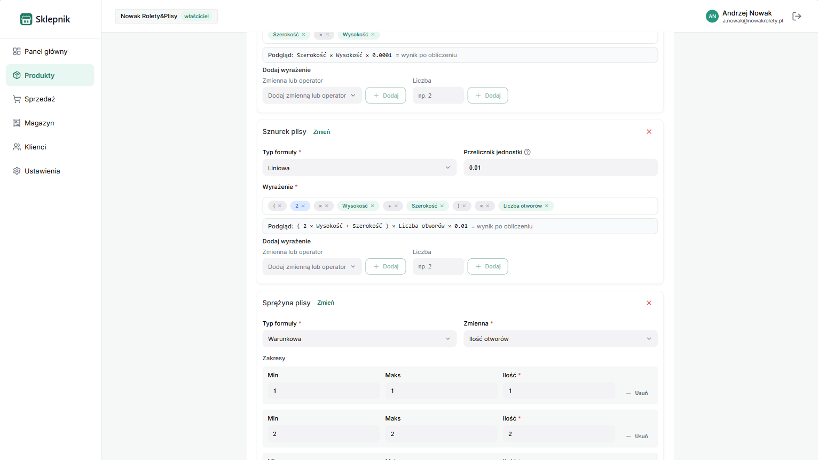818x460 pixels.
Task: Go to Panel główny in sidebar
Action: click(x=46, y=52)
